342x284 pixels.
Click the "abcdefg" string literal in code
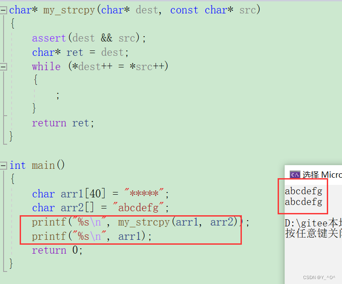click(x=138, y=207)
